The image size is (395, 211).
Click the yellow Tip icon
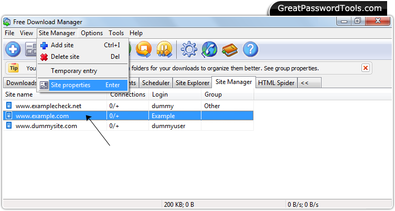point(14,68)
